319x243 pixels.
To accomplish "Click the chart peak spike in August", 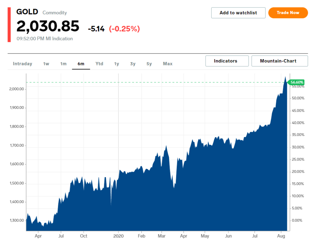I will (285, 77).
